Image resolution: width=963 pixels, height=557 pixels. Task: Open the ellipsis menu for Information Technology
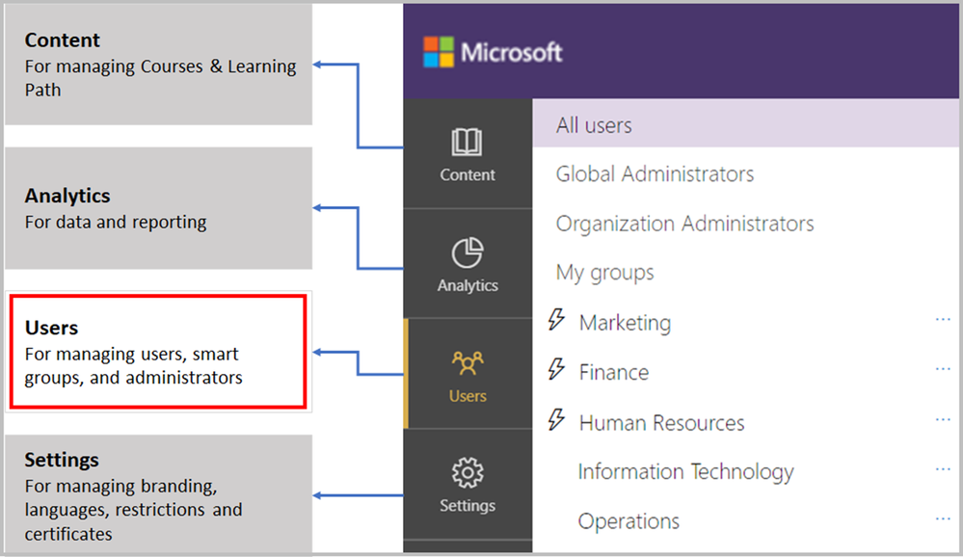[x=943, y=469]
